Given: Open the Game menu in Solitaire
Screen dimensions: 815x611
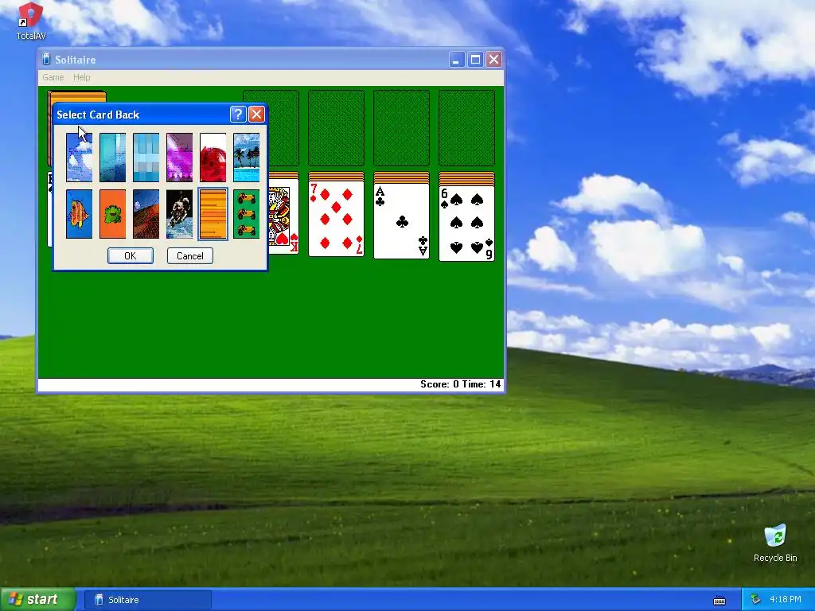Looking at the screenshot, I should (53, 77).
